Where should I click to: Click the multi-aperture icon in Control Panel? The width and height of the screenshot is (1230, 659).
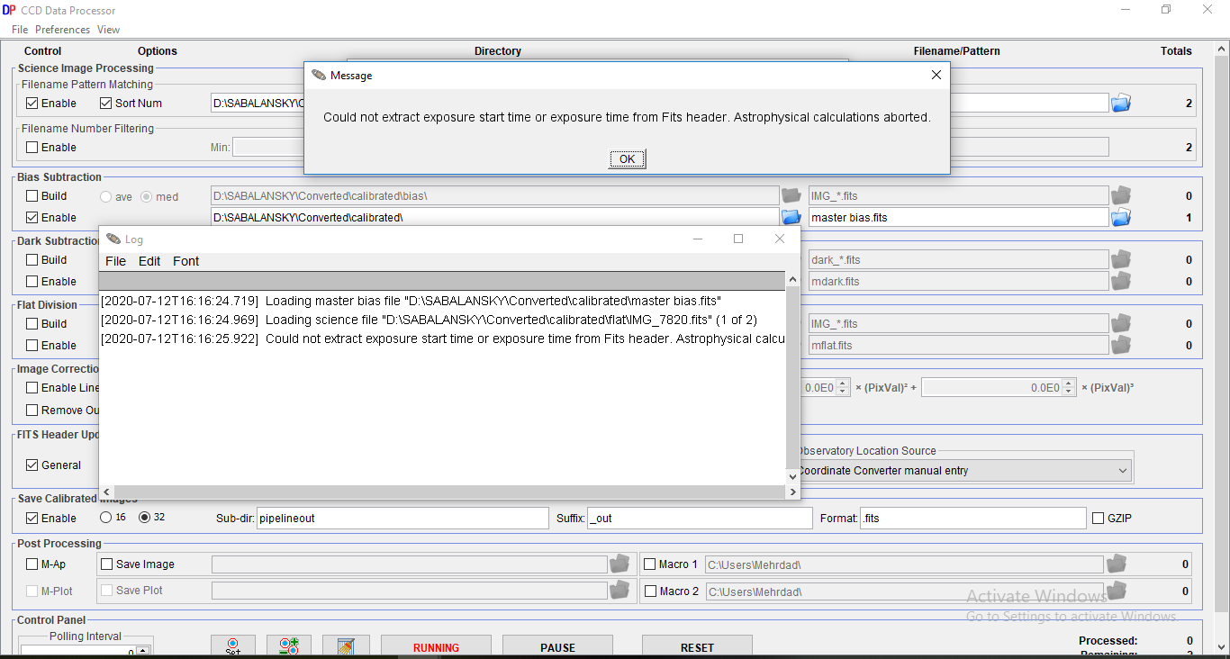[x=289, y=646]
